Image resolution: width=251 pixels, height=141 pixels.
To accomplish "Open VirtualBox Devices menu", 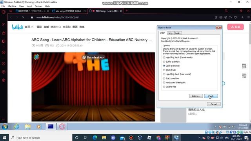I will coord(38,6).
